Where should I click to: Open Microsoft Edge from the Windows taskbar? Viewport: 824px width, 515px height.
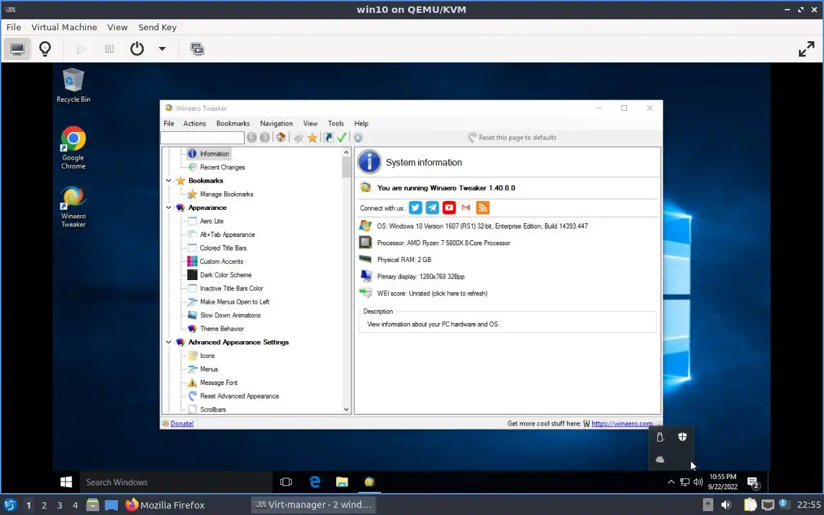coord(315,482)
